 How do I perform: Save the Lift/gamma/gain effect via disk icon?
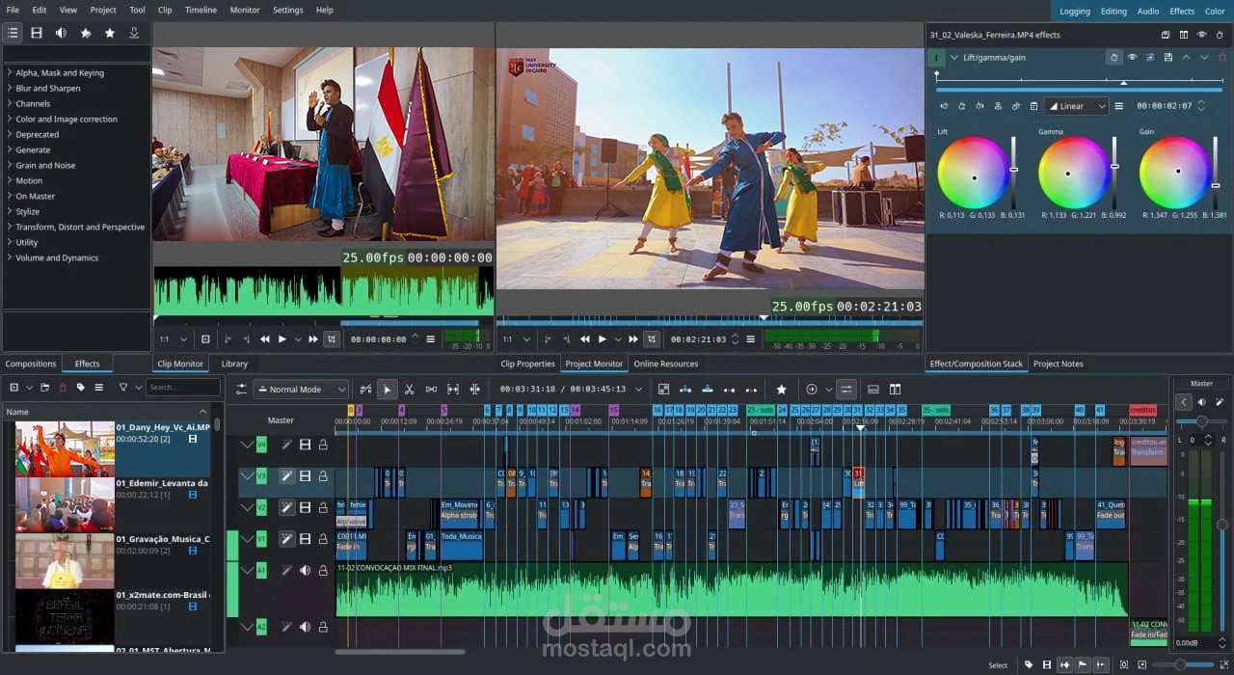pyautogui.click(x=1167, y=58)
